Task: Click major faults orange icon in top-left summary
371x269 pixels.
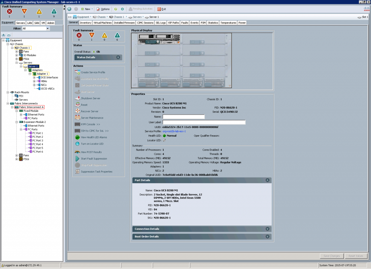Action: pyautogui.click(x=24, y=11)
